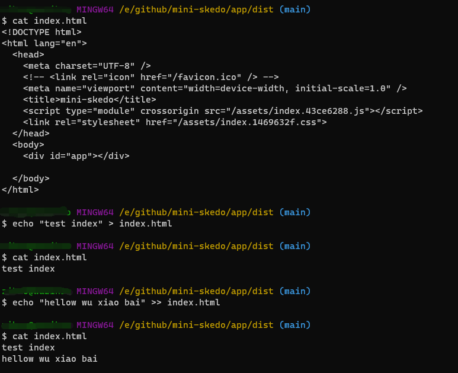The image size is (458, 373).
Task: Click the 'echo "hellow wu xiao bai" >> index.html' command
Action: coord(116,302)
